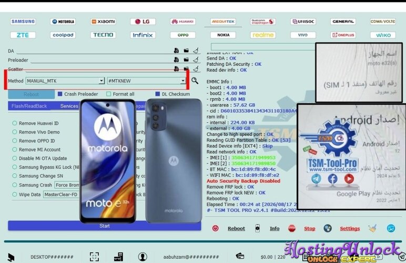406x263 pixels.
Task: Select Samsung Bypass KG Lock option
Action: [x=15, y=167]
